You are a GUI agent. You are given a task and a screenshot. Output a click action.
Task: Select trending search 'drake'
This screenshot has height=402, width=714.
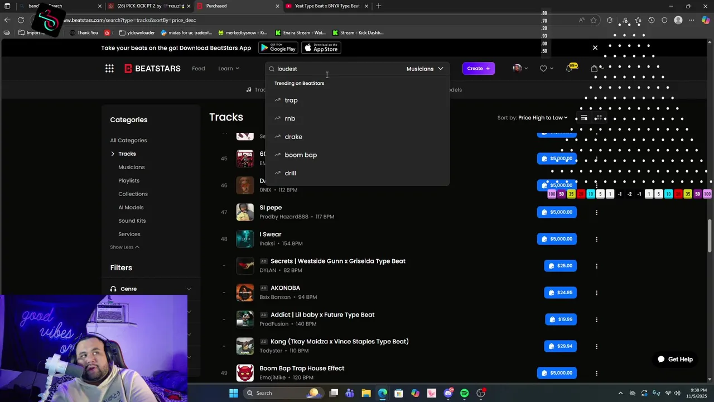coord(293,137)
